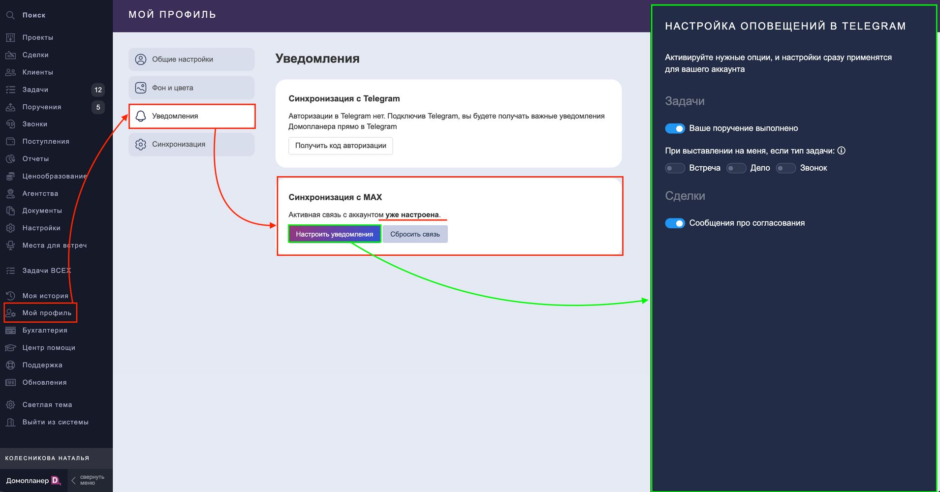This screenshot has width=940, height=492.
Task: Click the Домопланер logo
Action: click(x=33, y=481)
